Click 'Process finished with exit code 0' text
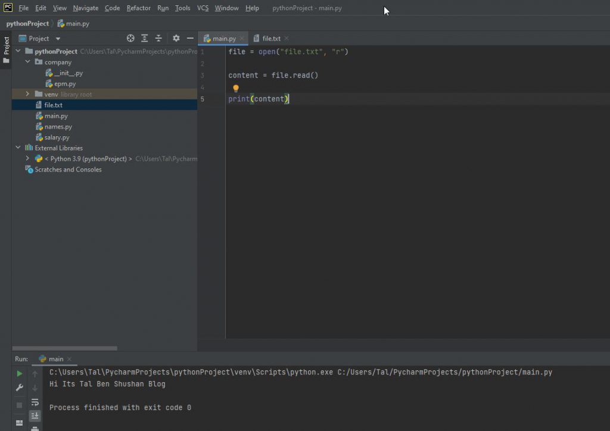 coord(120,407)
